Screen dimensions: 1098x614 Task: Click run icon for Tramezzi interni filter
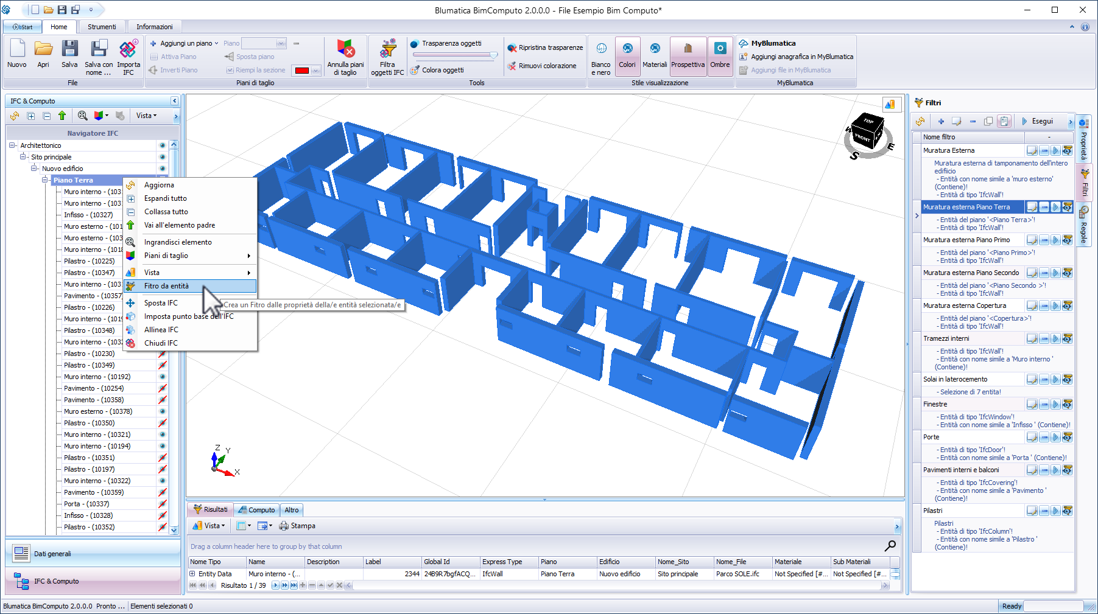pyautogui.click(x=1056, y=338)
